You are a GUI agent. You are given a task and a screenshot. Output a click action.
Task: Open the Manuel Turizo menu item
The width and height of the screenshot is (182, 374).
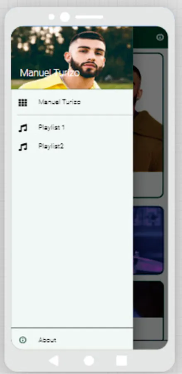[x=72, y=102]
